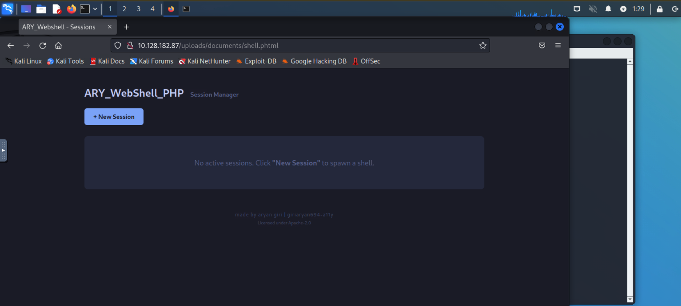The width and height of the screenshot is (681, 306).
Task: Click the made by aryan giri footer text
Action: (x=284, y=215)
